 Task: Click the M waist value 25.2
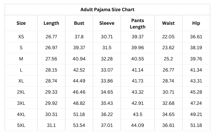tap(168, 59)
